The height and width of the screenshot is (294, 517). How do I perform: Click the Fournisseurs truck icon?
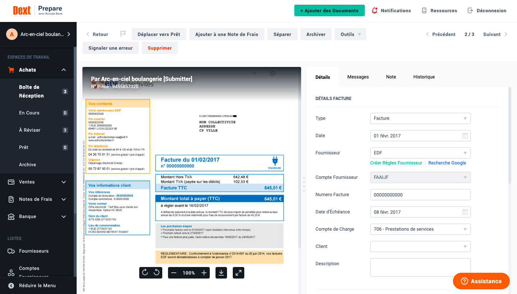pyautogui.click(x=11, y=251)
